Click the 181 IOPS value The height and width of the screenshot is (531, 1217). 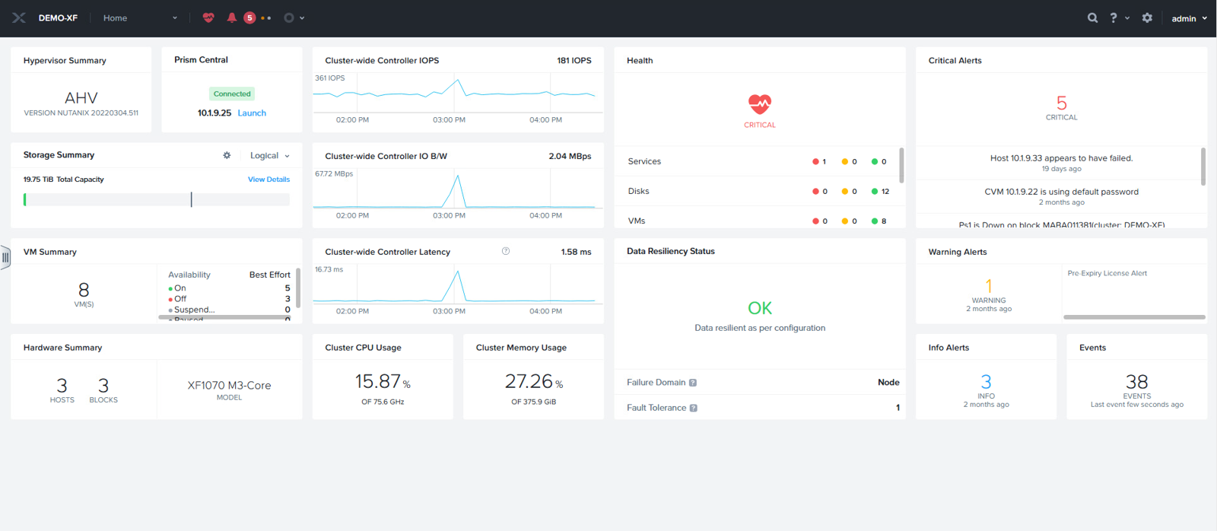pos(574,60)
